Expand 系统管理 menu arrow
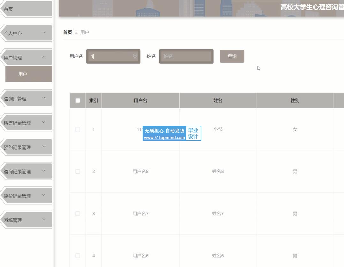This screenshot has width=344, height=267. [44, 220]
